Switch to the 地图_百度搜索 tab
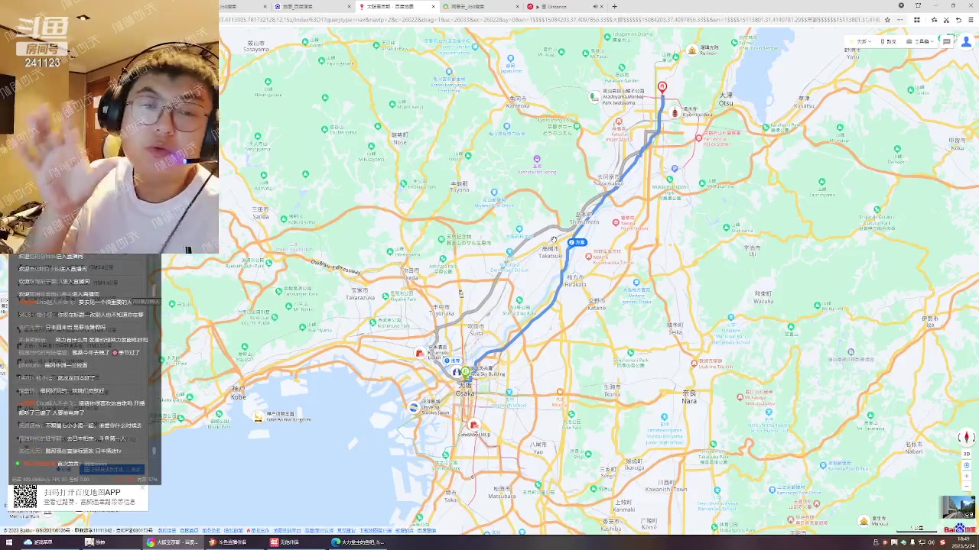The height and width of the screenshot is (550, 979). (x=312, y=6)
